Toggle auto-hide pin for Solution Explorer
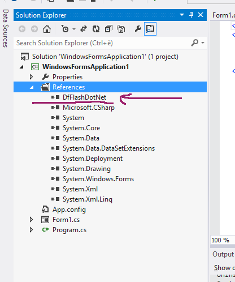The image size is (235, 282). pyautogui.click(x=191, y=15)
